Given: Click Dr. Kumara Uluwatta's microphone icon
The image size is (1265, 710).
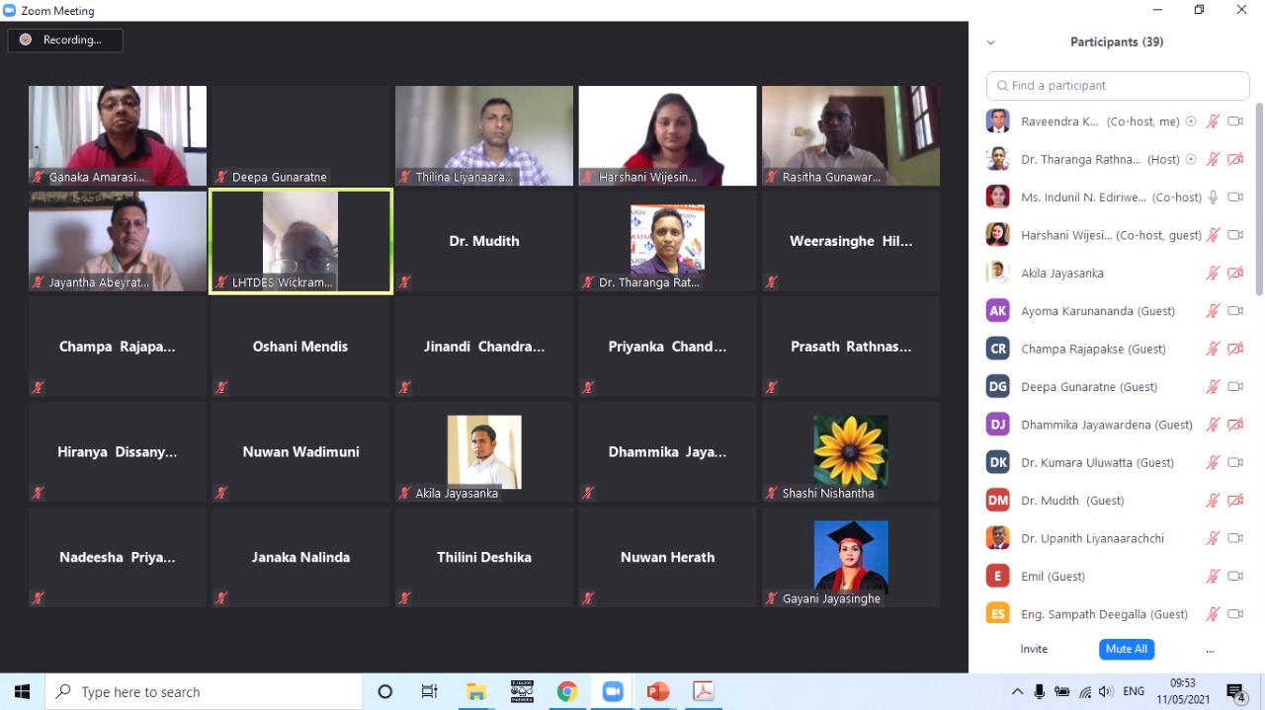Looking at the screenshot, I should (1213, 462).
